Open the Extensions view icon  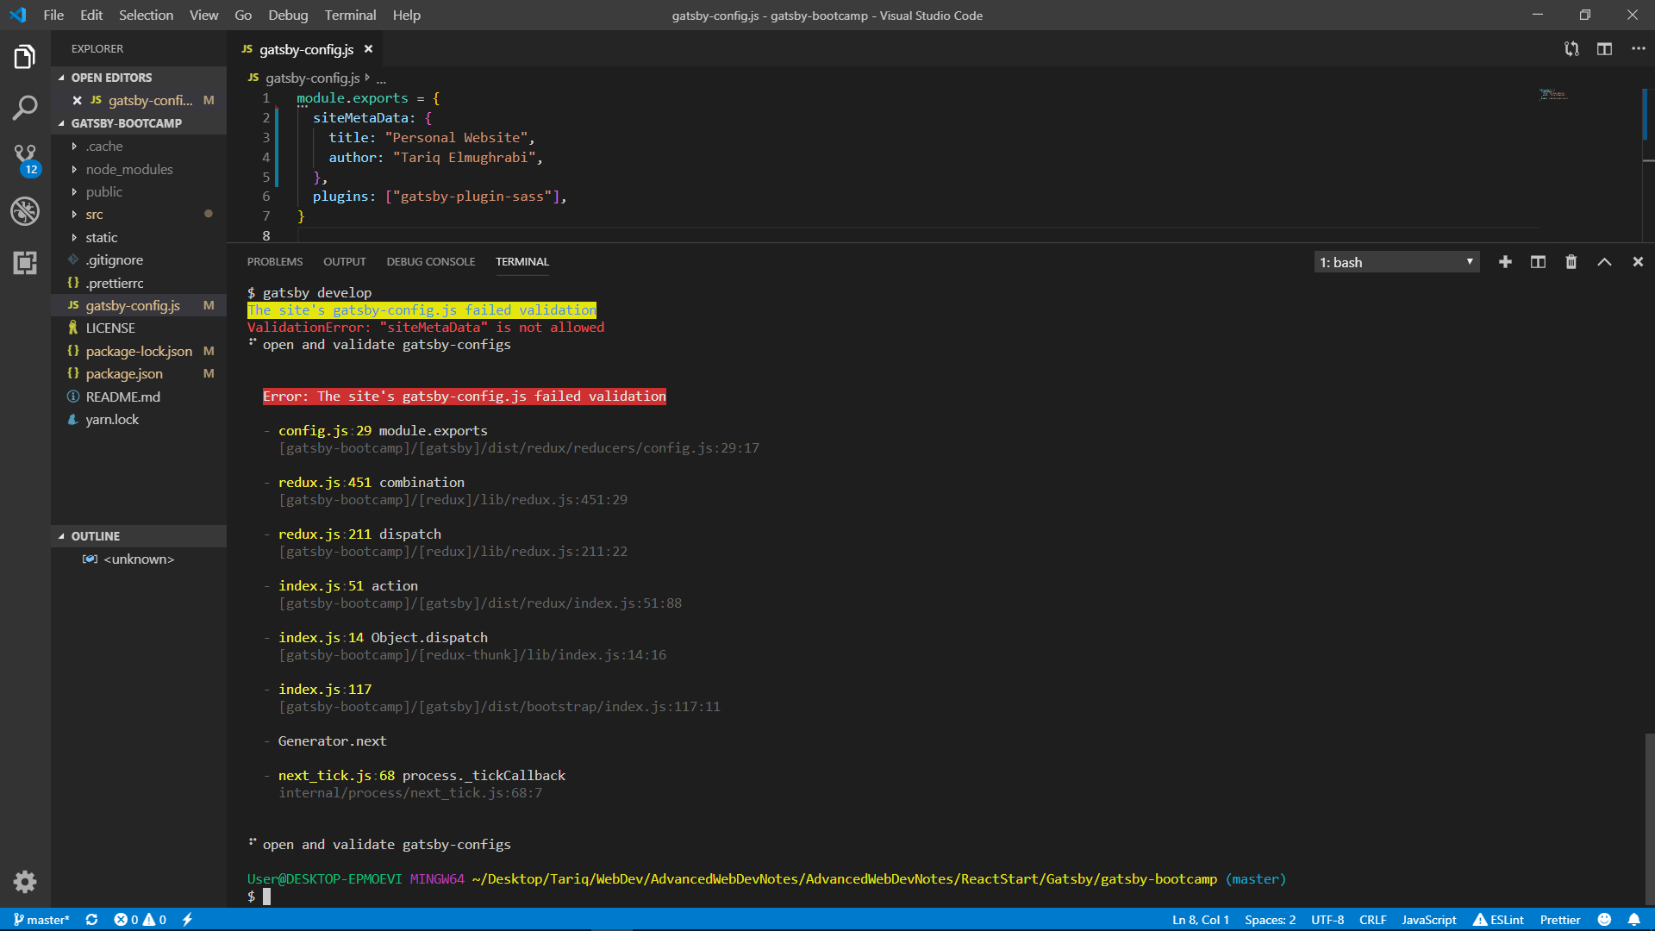[25, 262]
